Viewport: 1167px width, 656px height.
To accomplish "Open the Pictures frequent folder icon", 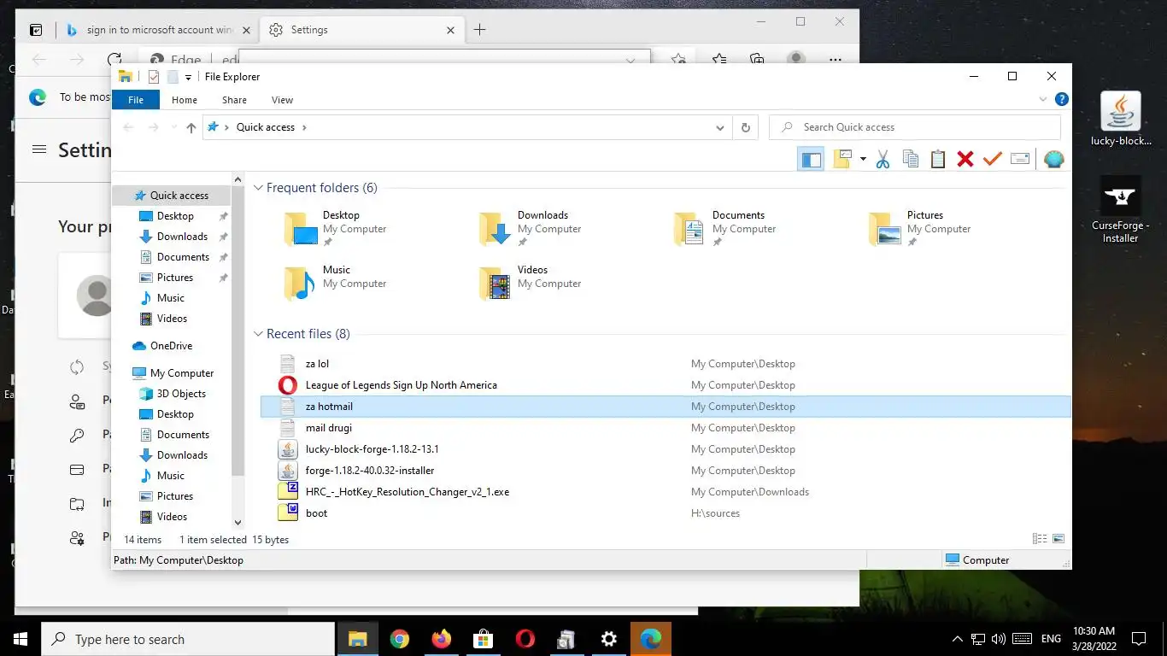I will click(x=884, y=228).
